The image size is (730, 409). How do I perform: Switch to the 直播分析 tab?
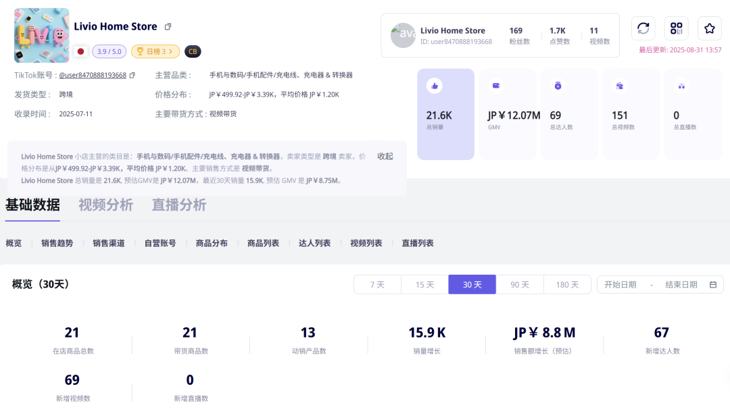[x=178, y=205]
